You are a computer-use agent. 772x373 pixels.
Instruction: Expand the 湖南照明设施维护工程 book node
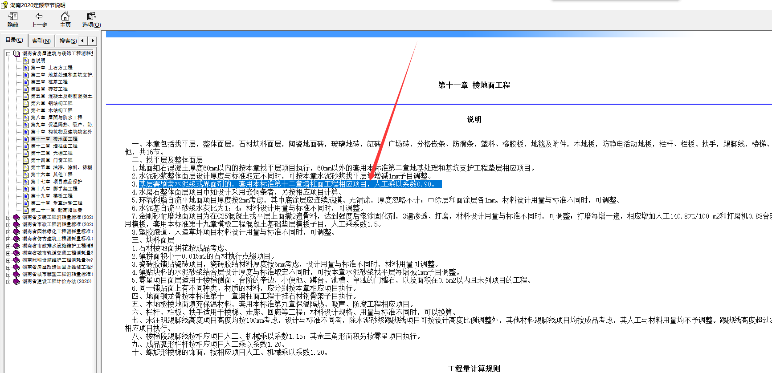(8, 260)
